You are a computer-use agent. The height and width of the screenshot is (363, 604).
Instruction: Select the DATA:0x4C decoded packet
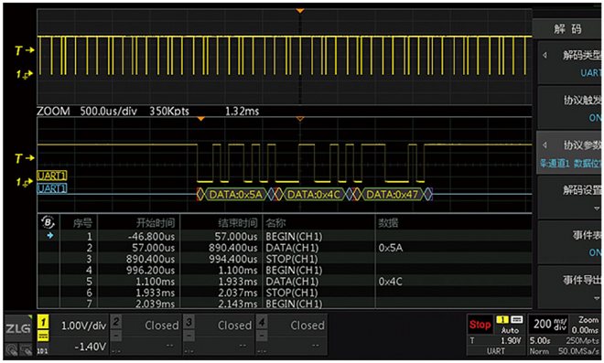[x=314, y=195]
